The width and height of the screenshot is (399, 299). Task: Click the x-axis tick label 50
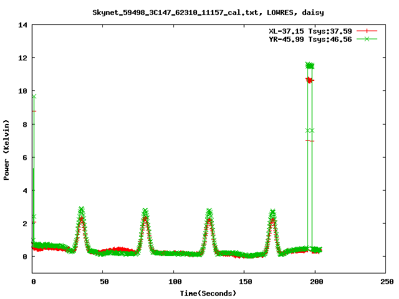pyautogui.click(x=104, y=282)
